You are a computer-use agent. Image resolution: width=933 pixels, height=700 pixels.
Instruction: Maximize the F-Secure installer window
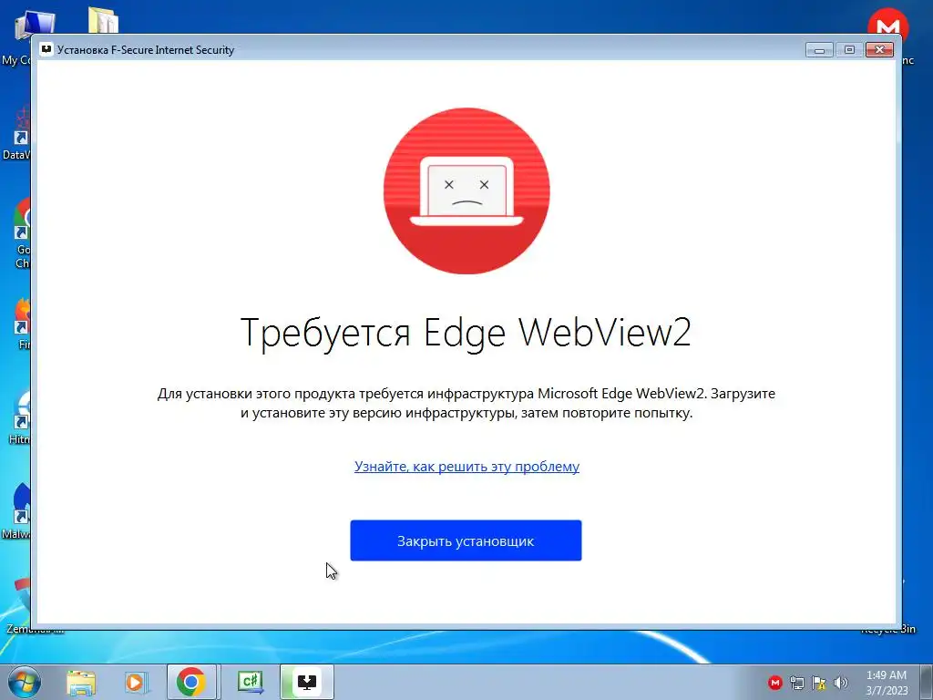849,50
